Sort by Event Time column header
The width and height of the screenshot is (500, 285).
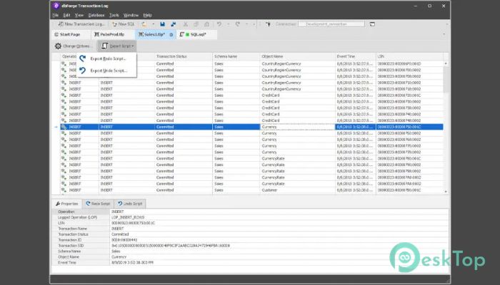[x=356, y=56]
